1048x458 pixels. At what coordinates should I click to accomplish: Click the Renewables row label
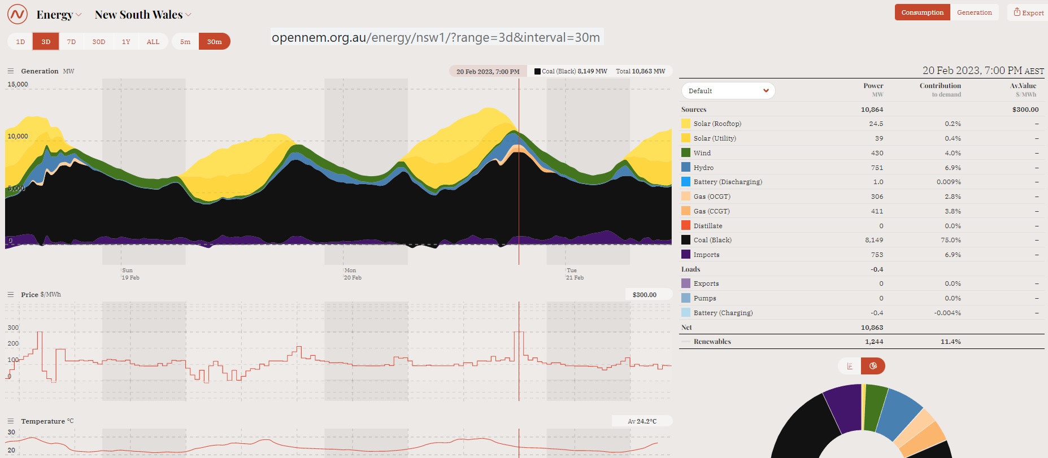click(712, 342)
